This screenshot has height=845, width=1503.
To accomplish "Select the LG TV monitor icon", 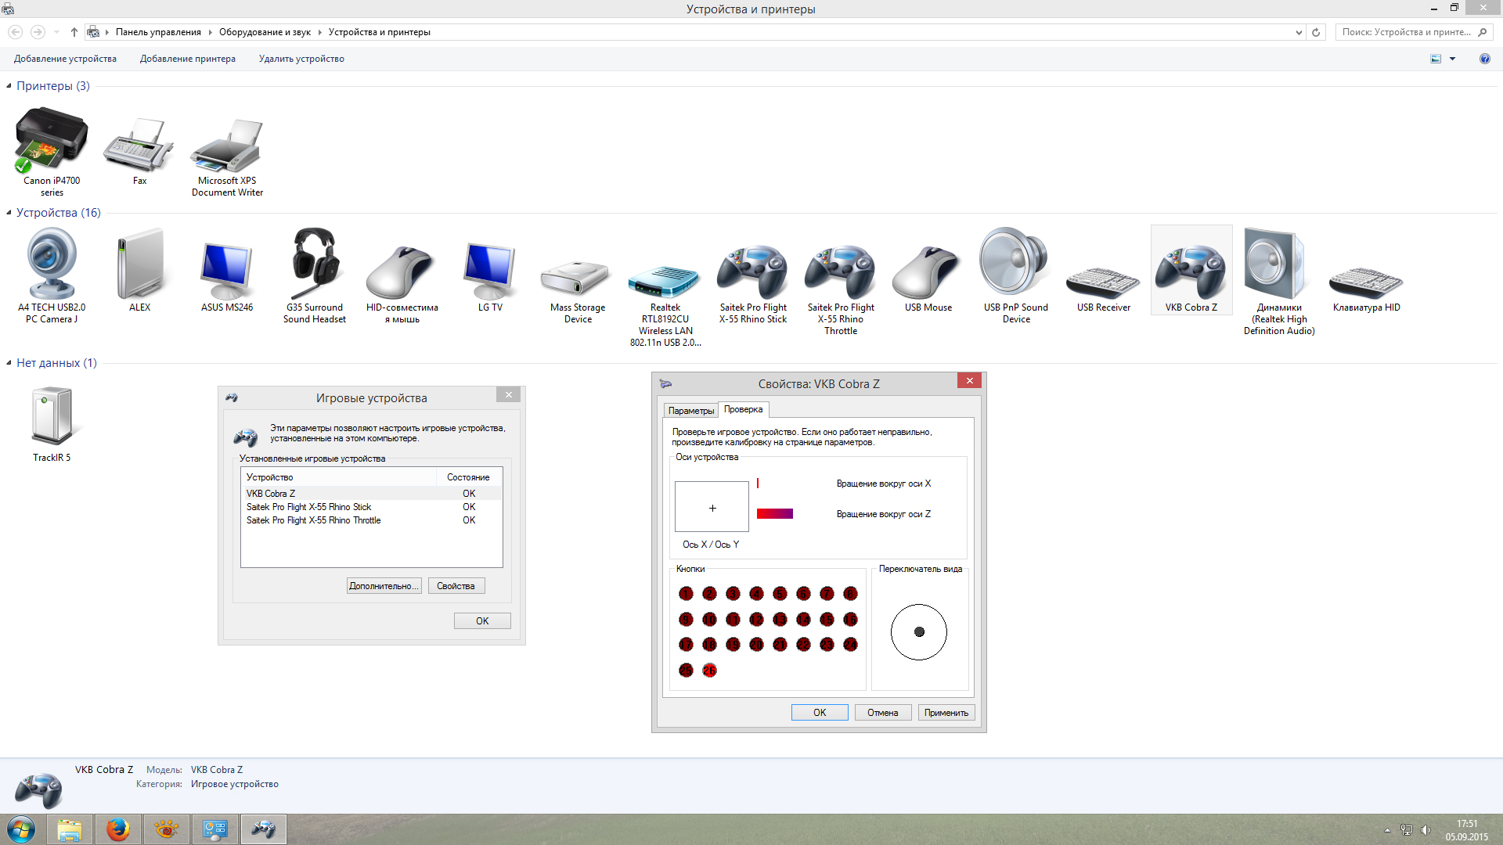I will tap(490, 271).
